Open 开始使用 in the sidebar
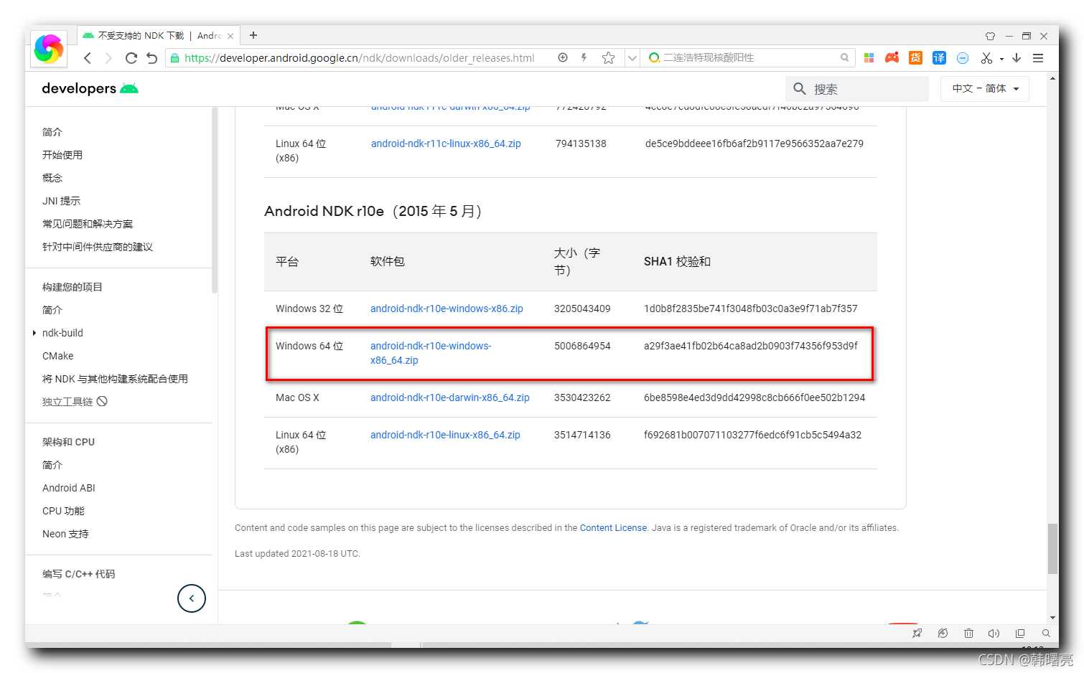 click(x=62, y=155)
